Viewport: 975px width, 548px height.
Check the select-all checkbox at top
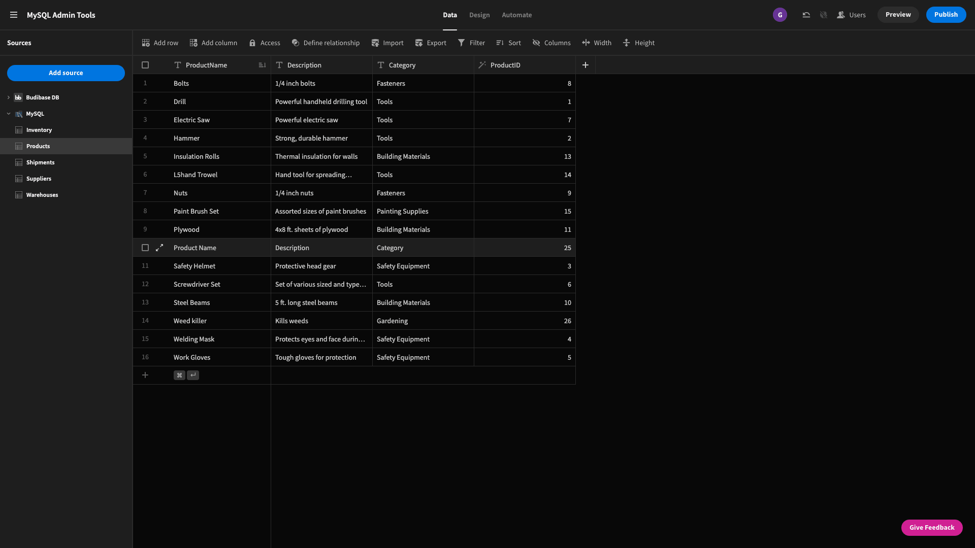(145, 65)
